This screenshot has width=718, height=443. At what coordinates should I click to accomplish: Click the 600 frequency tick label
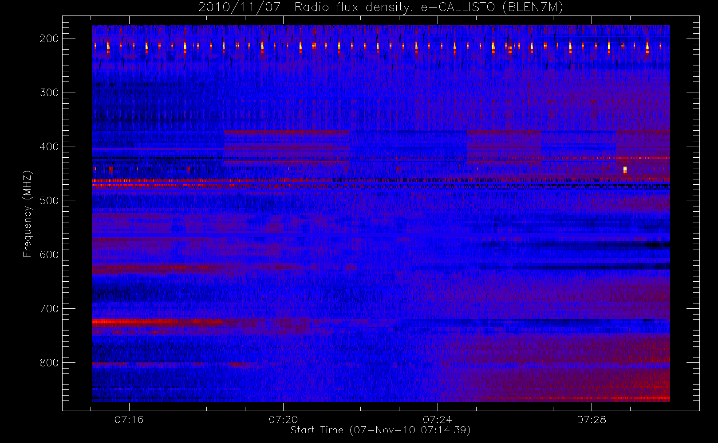49,255
